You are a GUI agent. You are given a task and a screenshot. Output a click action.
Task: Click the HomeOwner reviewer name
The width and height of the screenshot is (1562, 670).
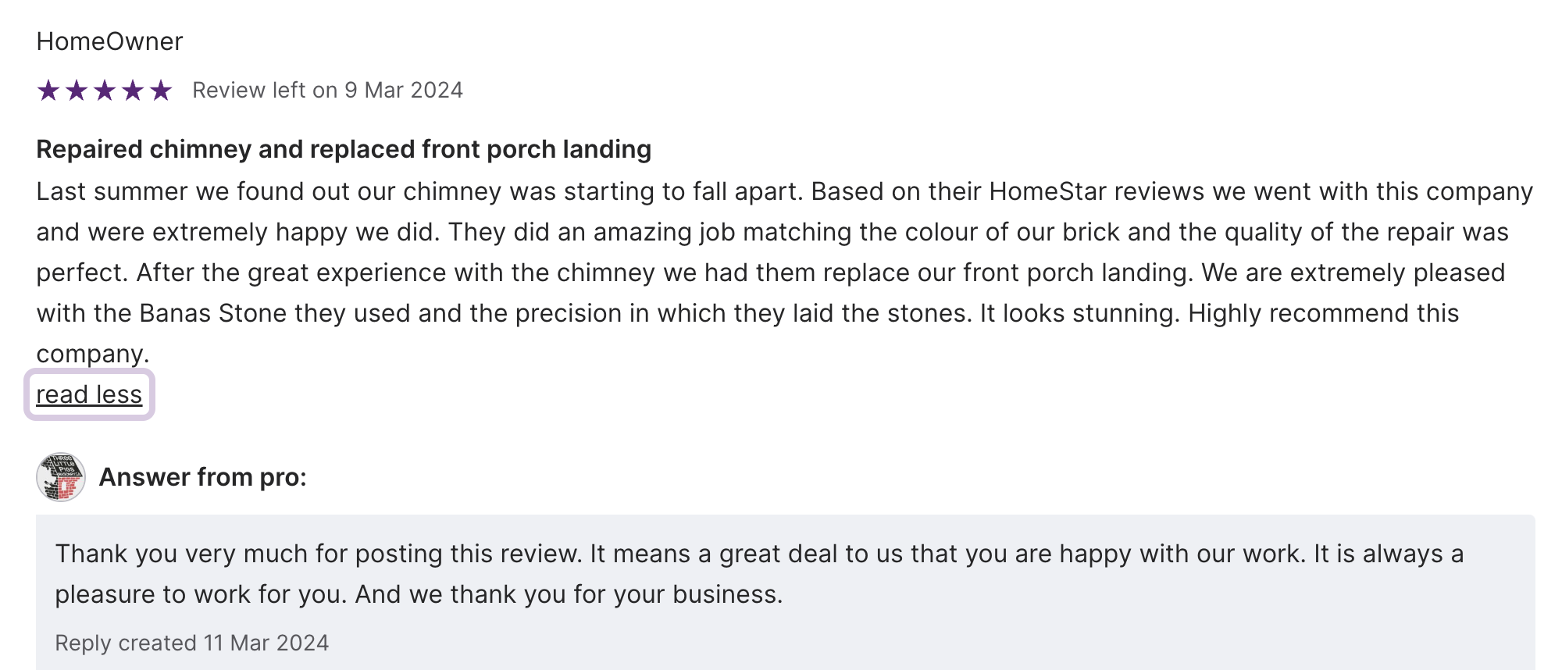pyautogui.click(x=109, y=41)
